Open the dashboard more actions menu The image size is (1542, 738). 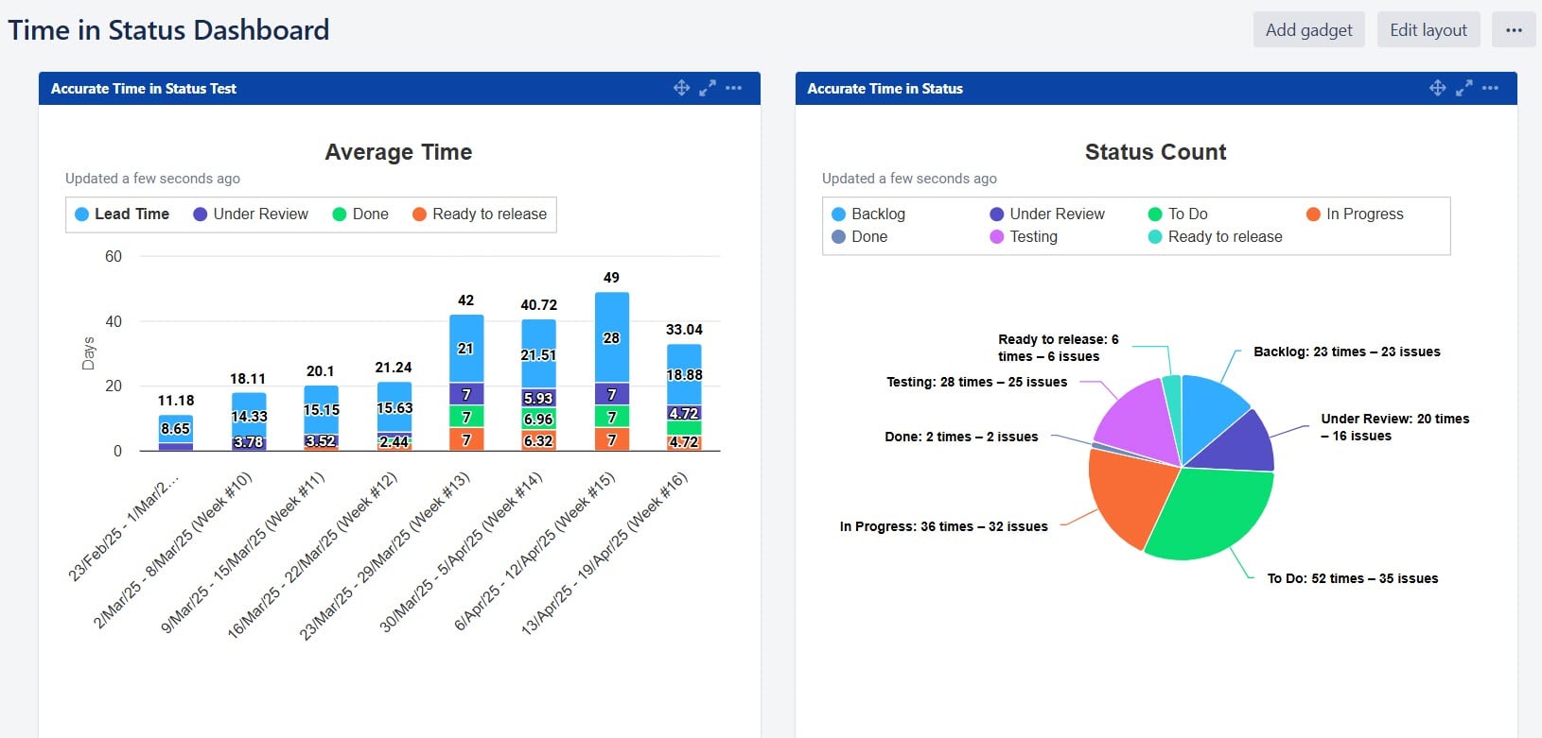coord(1514,29)
